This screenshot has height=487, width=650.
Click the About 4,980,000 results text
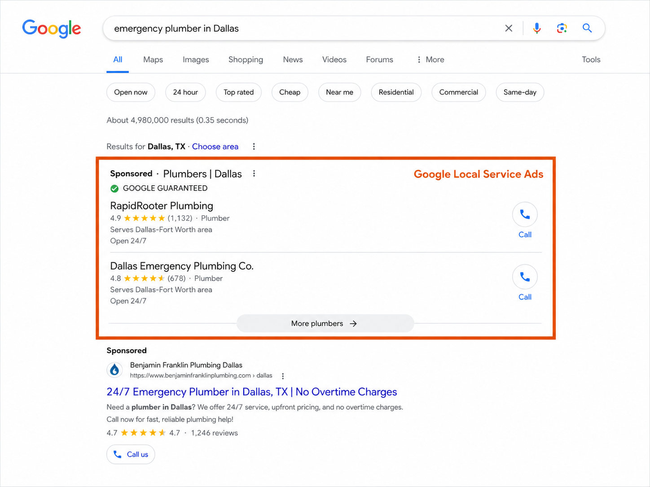tap(177, 120)
